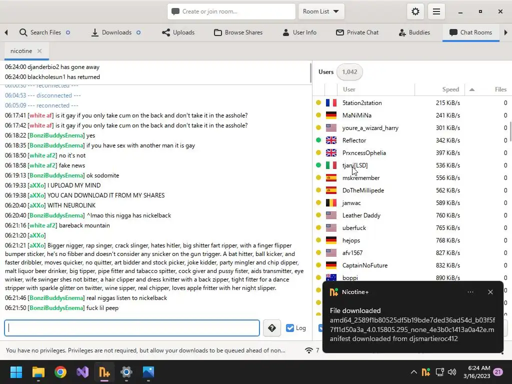Open the Private Chat tab
The height and width of the screenshot is (384, 512).
pyautogui.click(x=357, y=32)
